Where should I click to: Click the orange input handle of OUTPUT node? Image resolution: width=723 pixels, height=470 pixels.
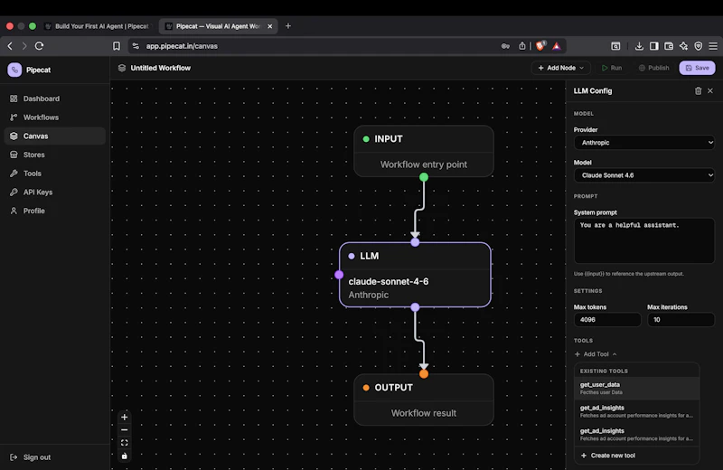[424, 374]
